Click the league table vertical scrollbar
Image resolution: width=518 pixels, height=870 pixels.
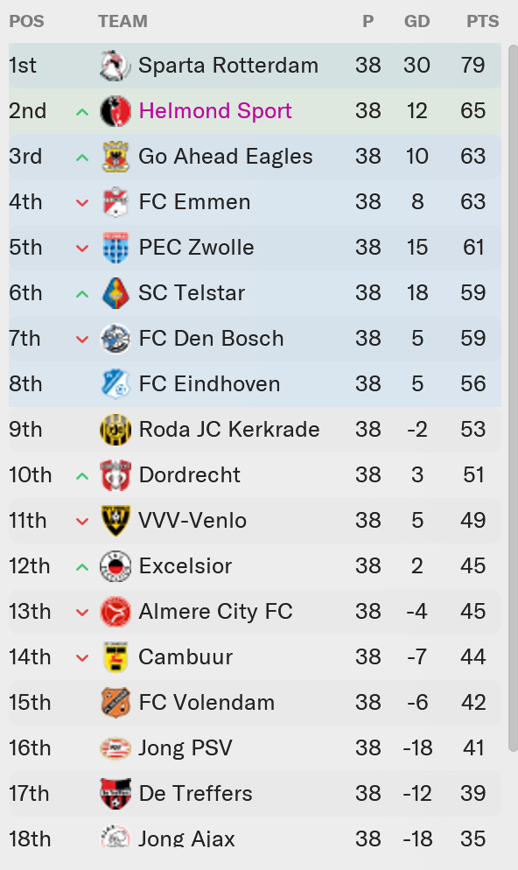click(x=513, y=397)
